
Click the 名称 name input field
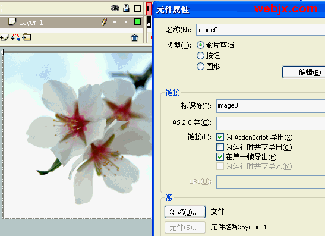point(261,30)
